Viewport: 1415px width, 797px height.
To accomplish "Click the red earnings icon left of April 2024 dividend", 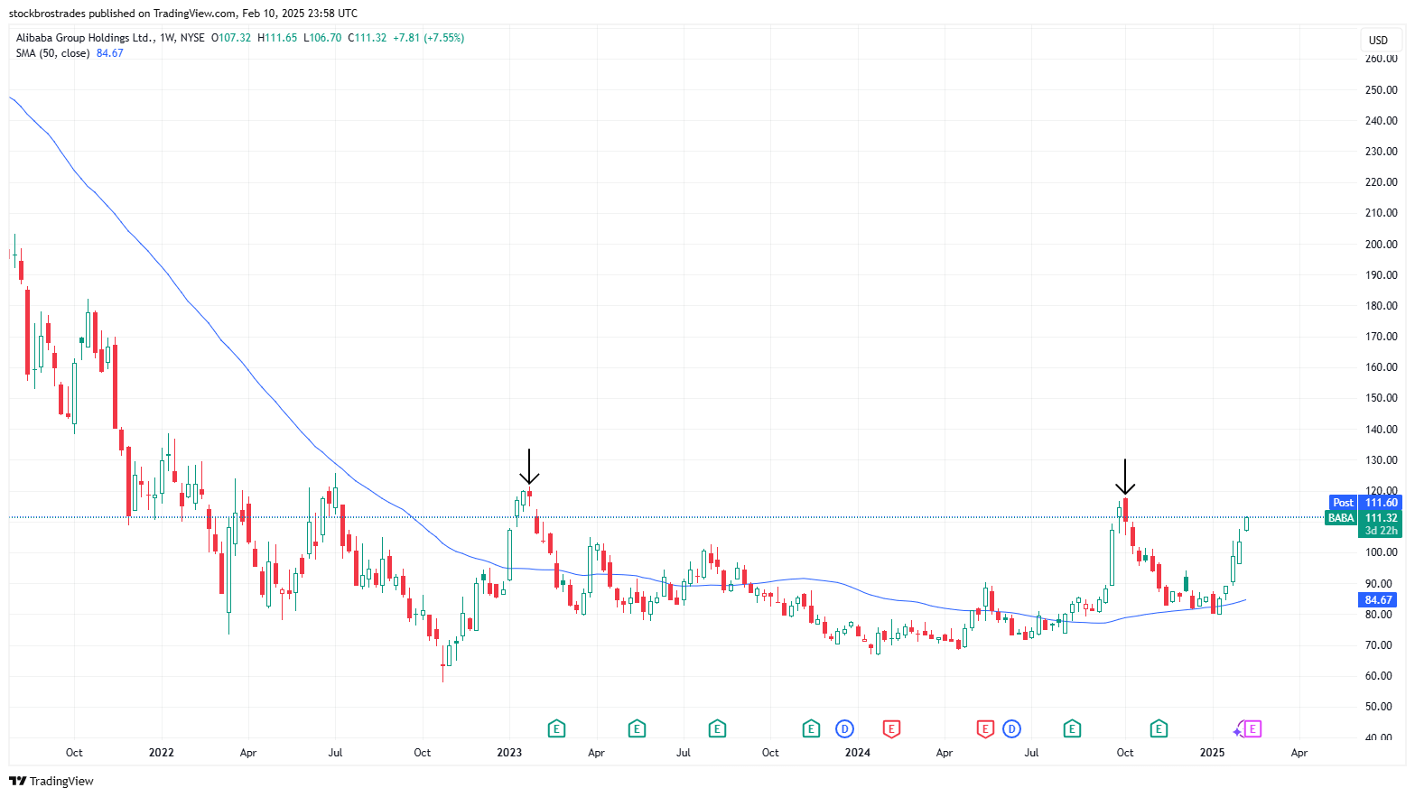I will (x=984, y=728).
